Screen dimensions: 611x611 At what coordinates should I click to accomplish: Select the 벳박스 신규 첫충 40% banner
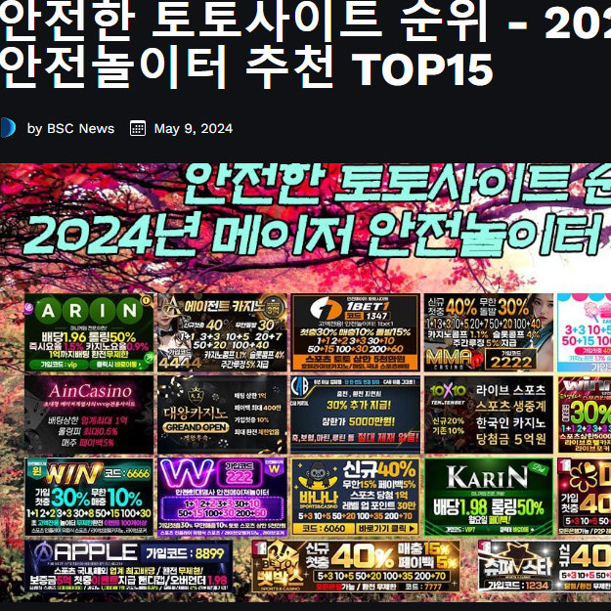point(355,569)
